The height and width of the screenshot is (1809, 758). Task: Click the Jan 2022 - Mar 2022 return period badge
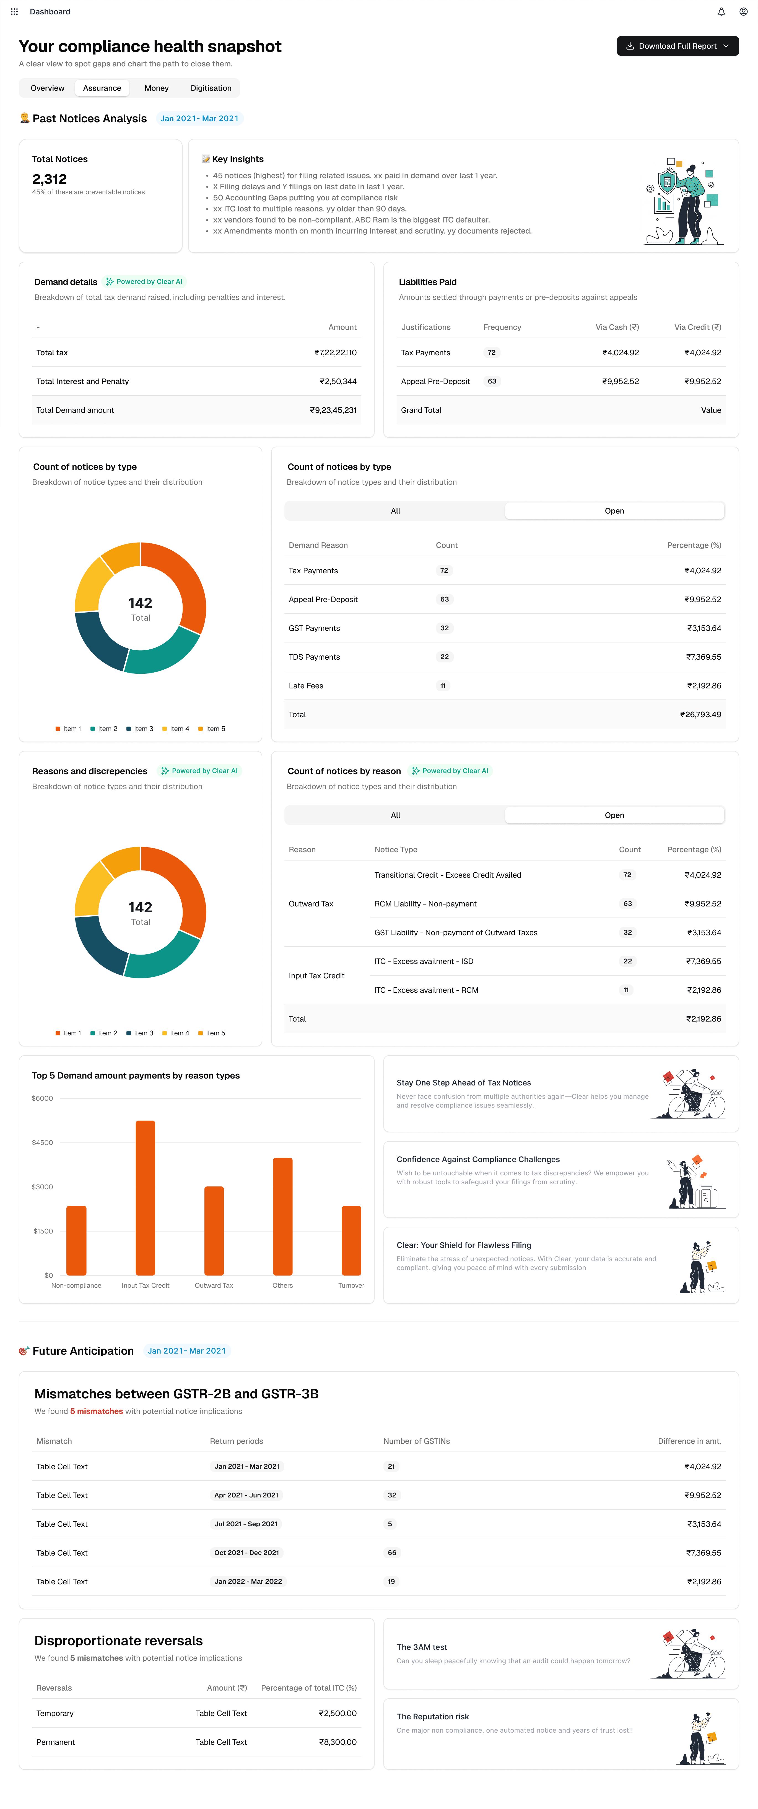pyautogui.click(x=248, y=1582)
